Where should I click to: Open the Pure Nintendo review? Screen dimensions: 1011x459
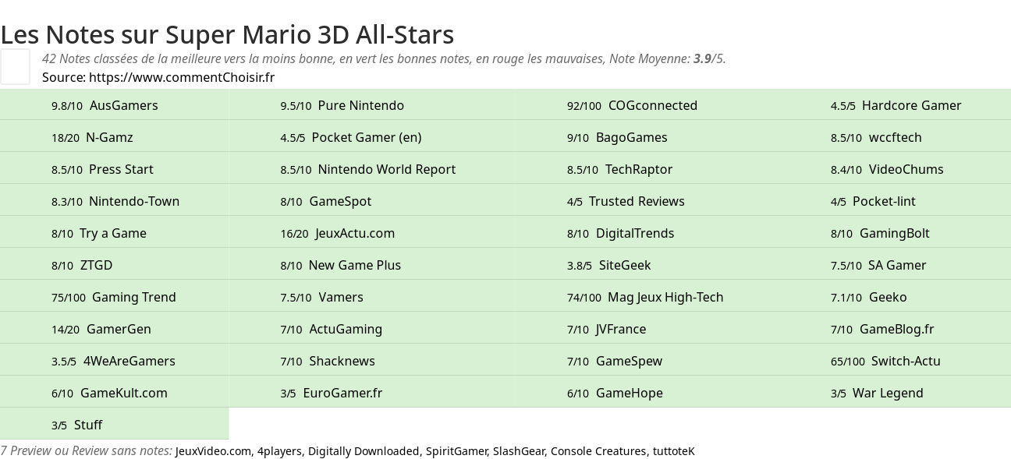pos(360,105)
